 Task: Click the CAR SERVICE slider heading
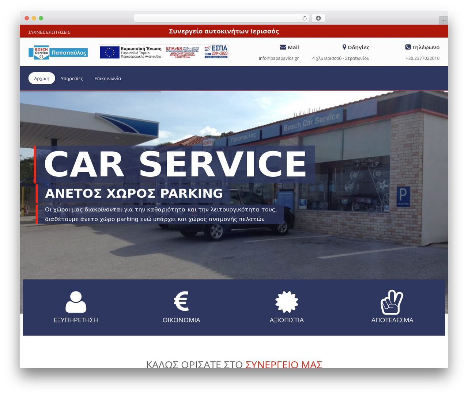point(175,164)
